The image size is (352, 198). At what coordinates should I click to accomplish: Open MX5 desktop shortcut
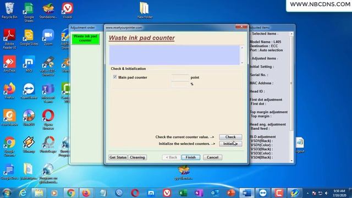29,64
